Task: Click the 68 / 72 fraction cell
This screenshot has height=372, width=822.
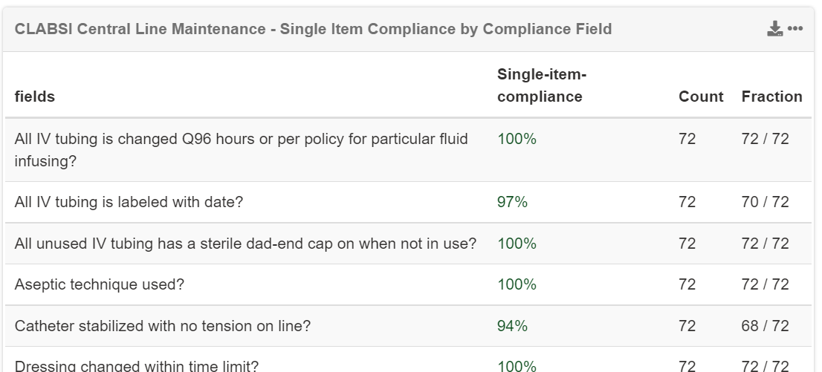Action: [765, 326]
